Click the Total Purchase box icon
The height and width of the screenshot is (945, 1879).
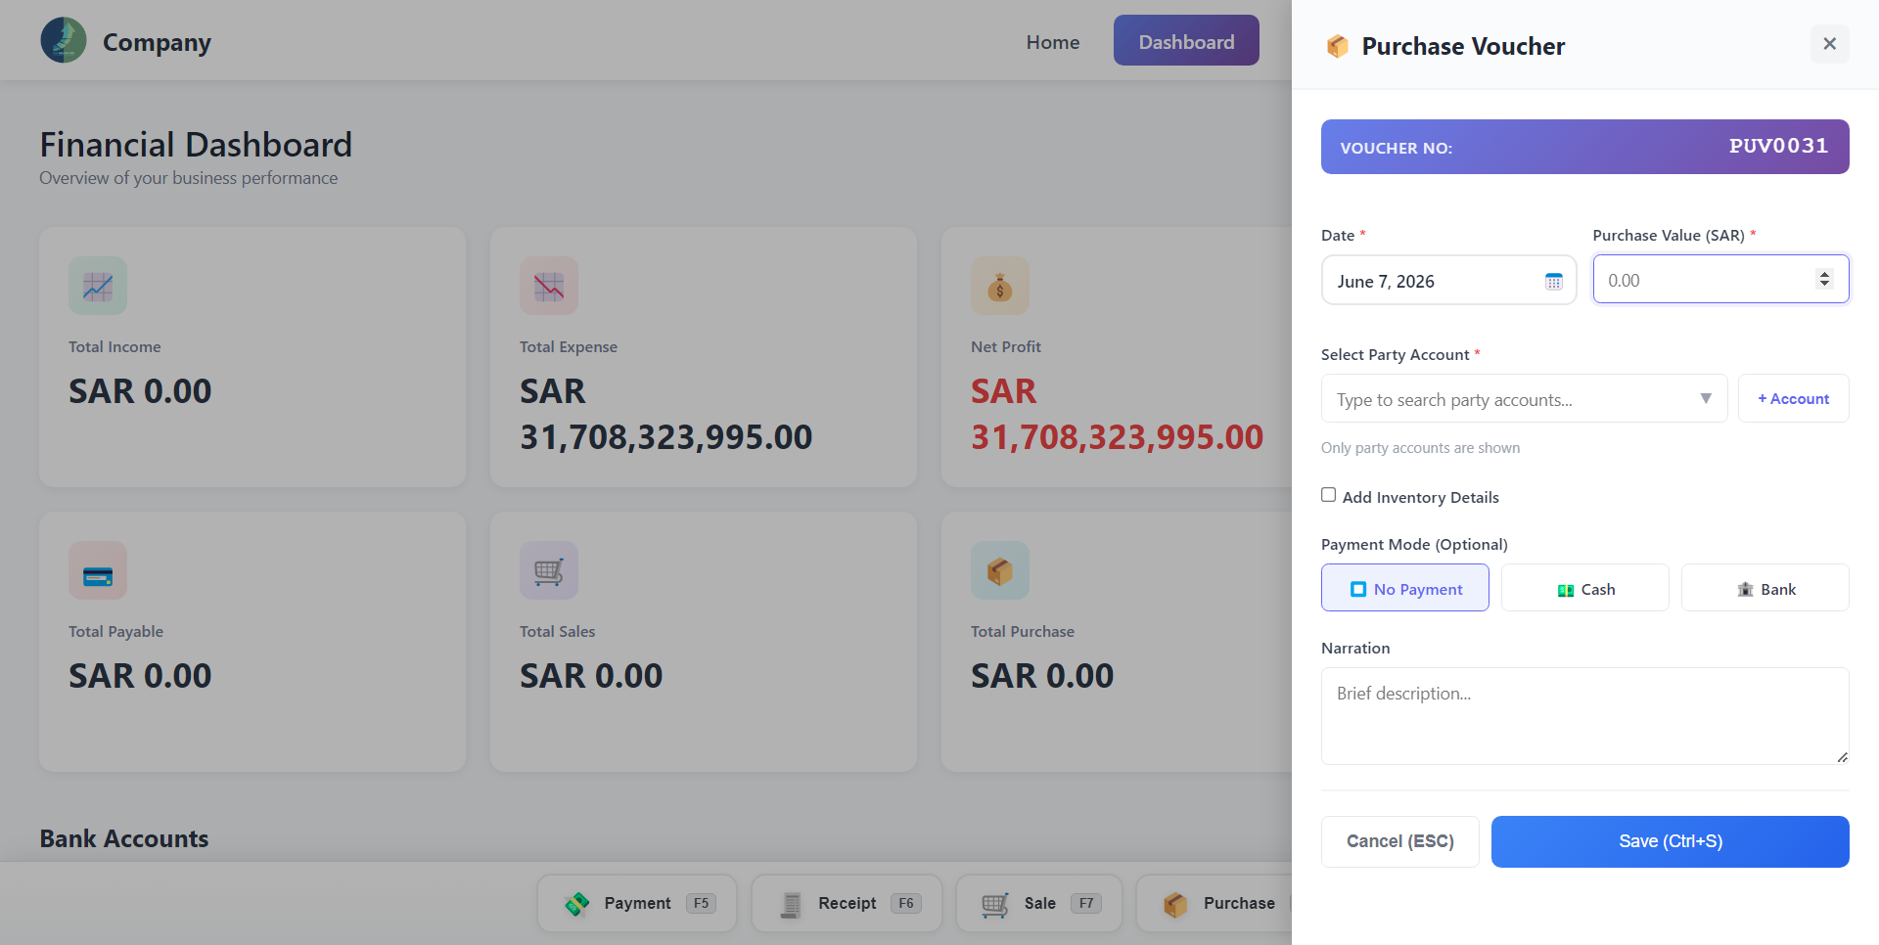(x=1000, y=570)
